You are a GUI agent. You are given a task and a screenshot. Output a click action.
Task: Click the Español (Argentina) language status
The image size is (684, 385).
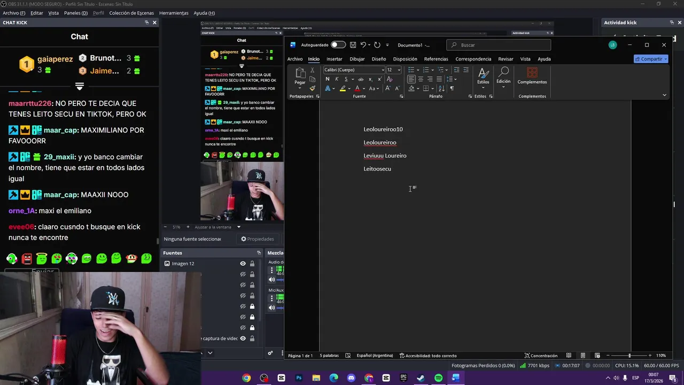click(375, 356)
